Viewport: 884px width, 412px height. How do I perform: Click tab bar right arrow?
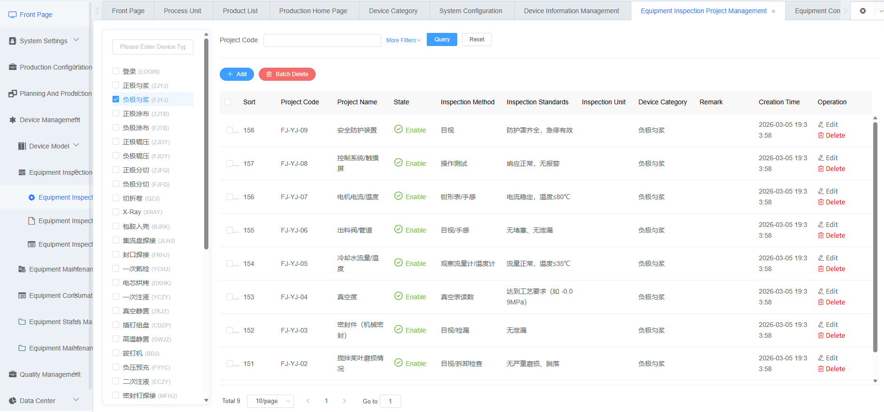coord(845,11)
